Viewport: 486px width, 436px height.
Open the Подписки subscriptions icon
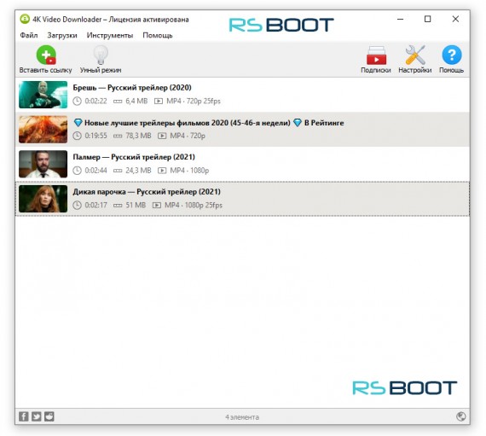(x=376, y=55)
